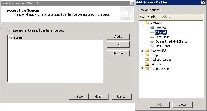207x111 pixels.
Task: Click the Address Ranges folder icon
Action: [147, 60]
